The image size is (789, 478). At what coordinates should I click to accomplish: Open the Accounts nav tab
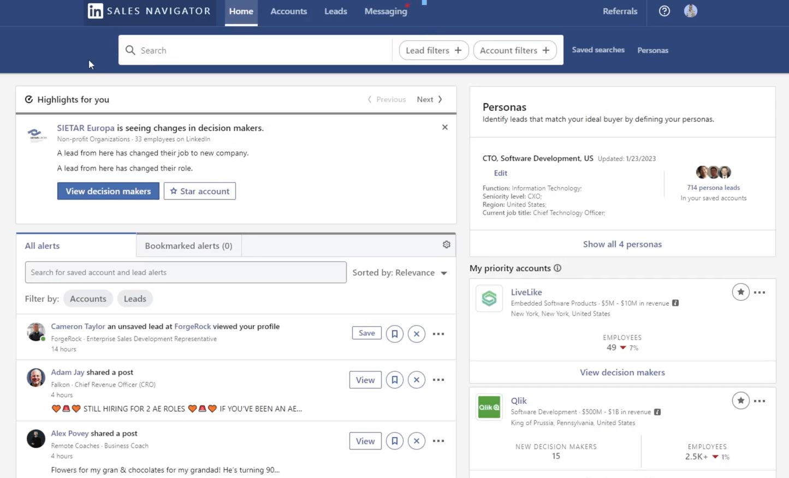tap(289, 11)
